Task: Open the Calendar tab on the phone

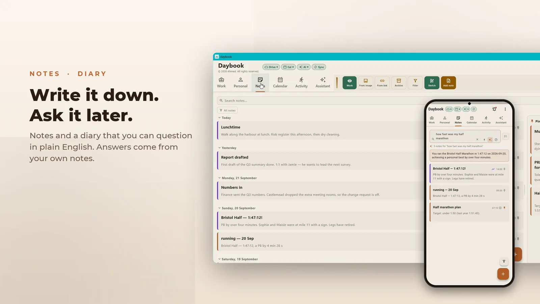Action: click(471, 120)
